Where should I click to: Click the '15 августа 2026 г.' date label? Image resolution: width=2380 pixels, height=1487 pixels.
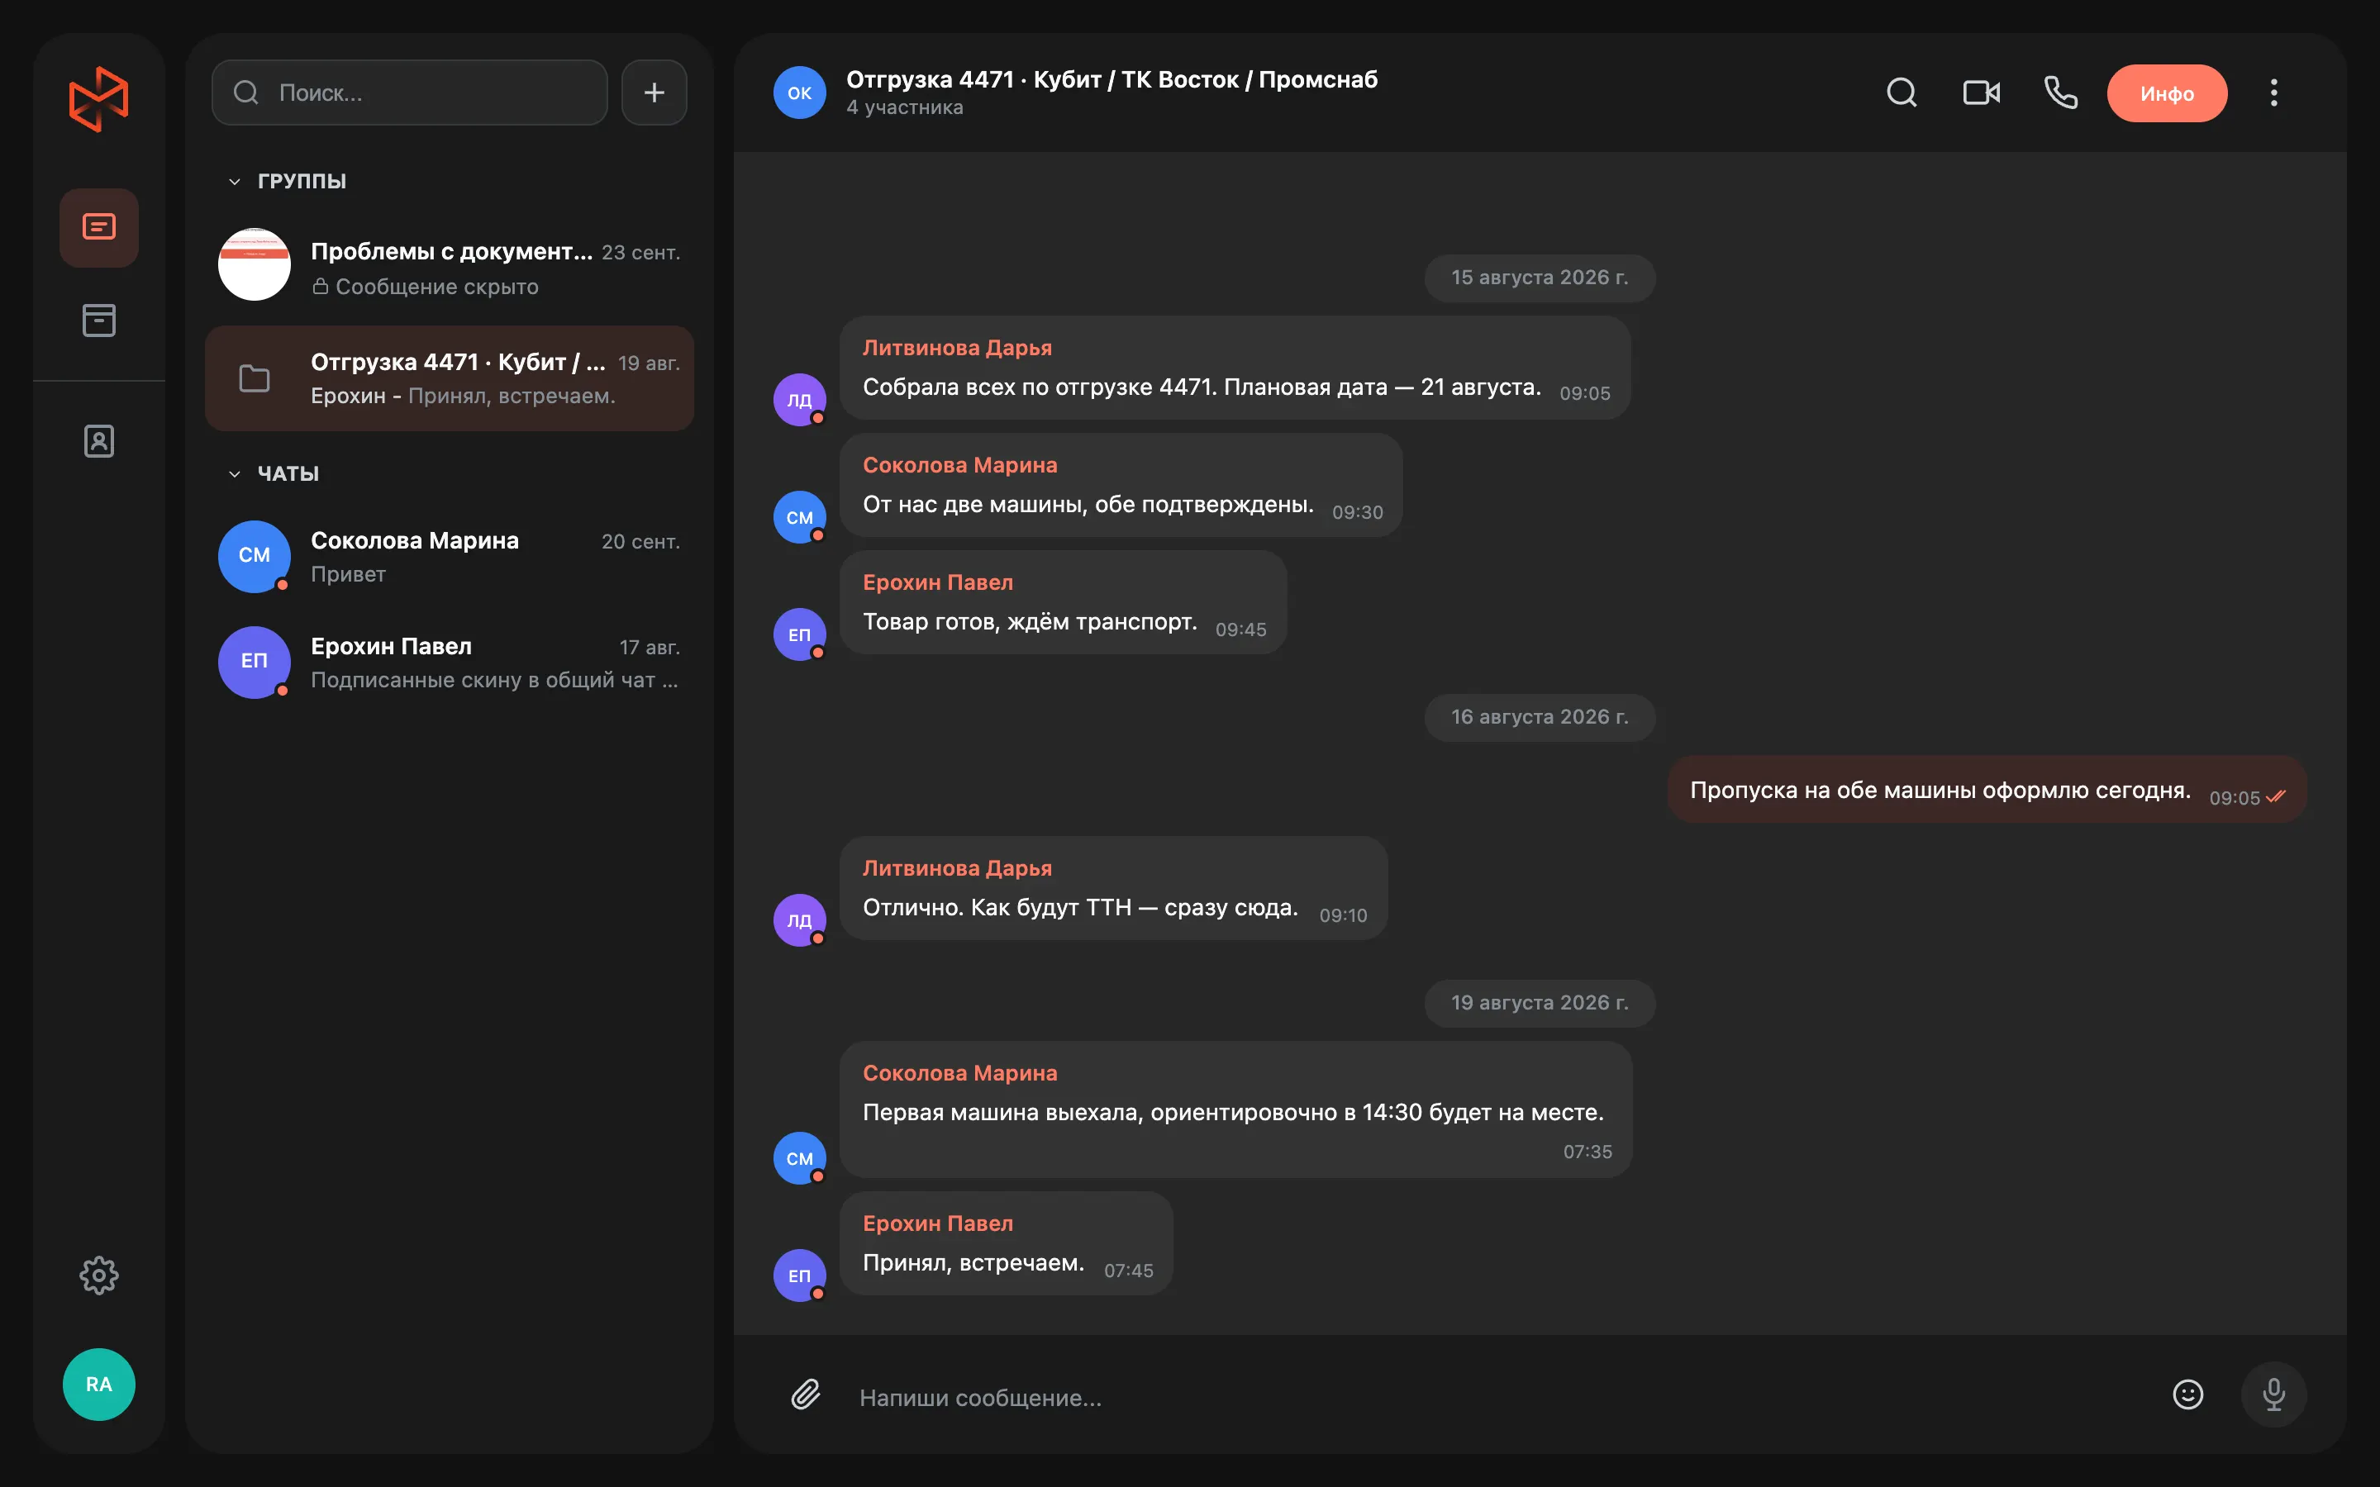pos(1539,278)
